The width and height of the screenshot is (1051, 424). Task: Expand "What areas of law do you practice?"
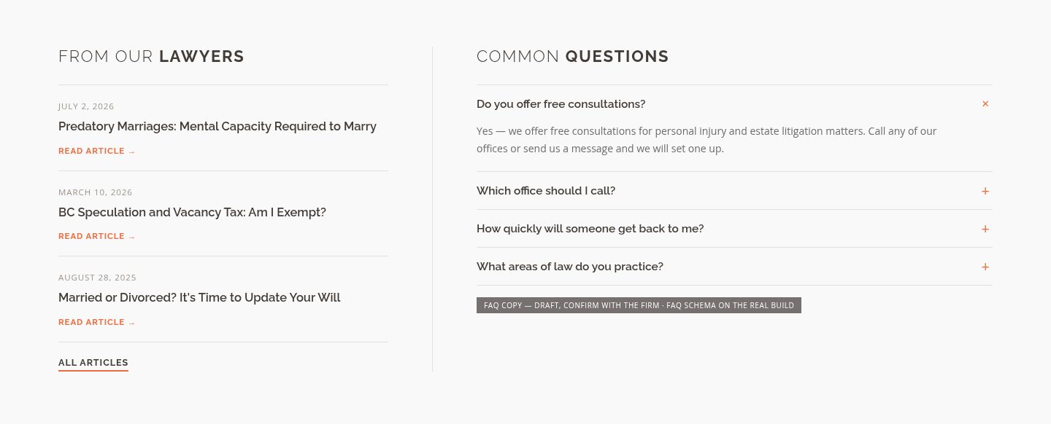[x=734, y=267]
